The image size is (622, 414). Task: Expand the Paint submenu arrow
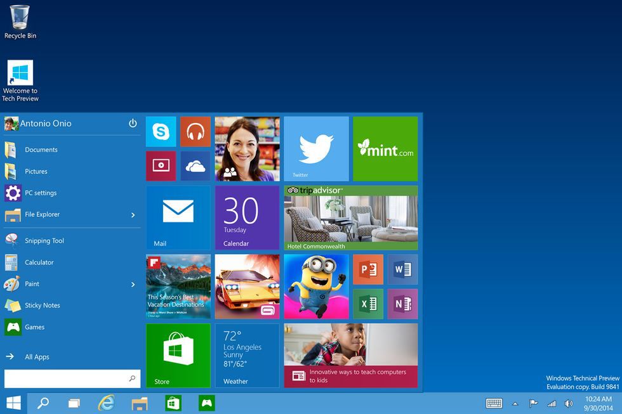pyautogui.click(x=134, y=284)
